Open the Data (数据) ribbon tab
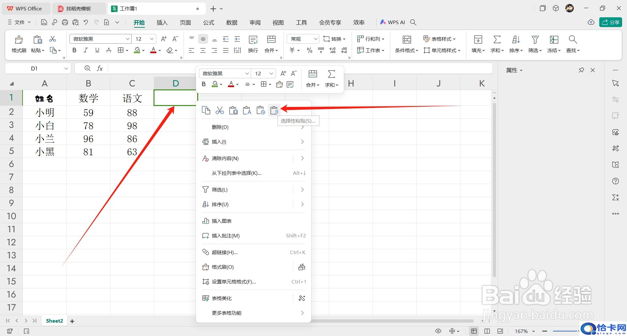This screenshot has width=627, height=336. tap(232, 23)
